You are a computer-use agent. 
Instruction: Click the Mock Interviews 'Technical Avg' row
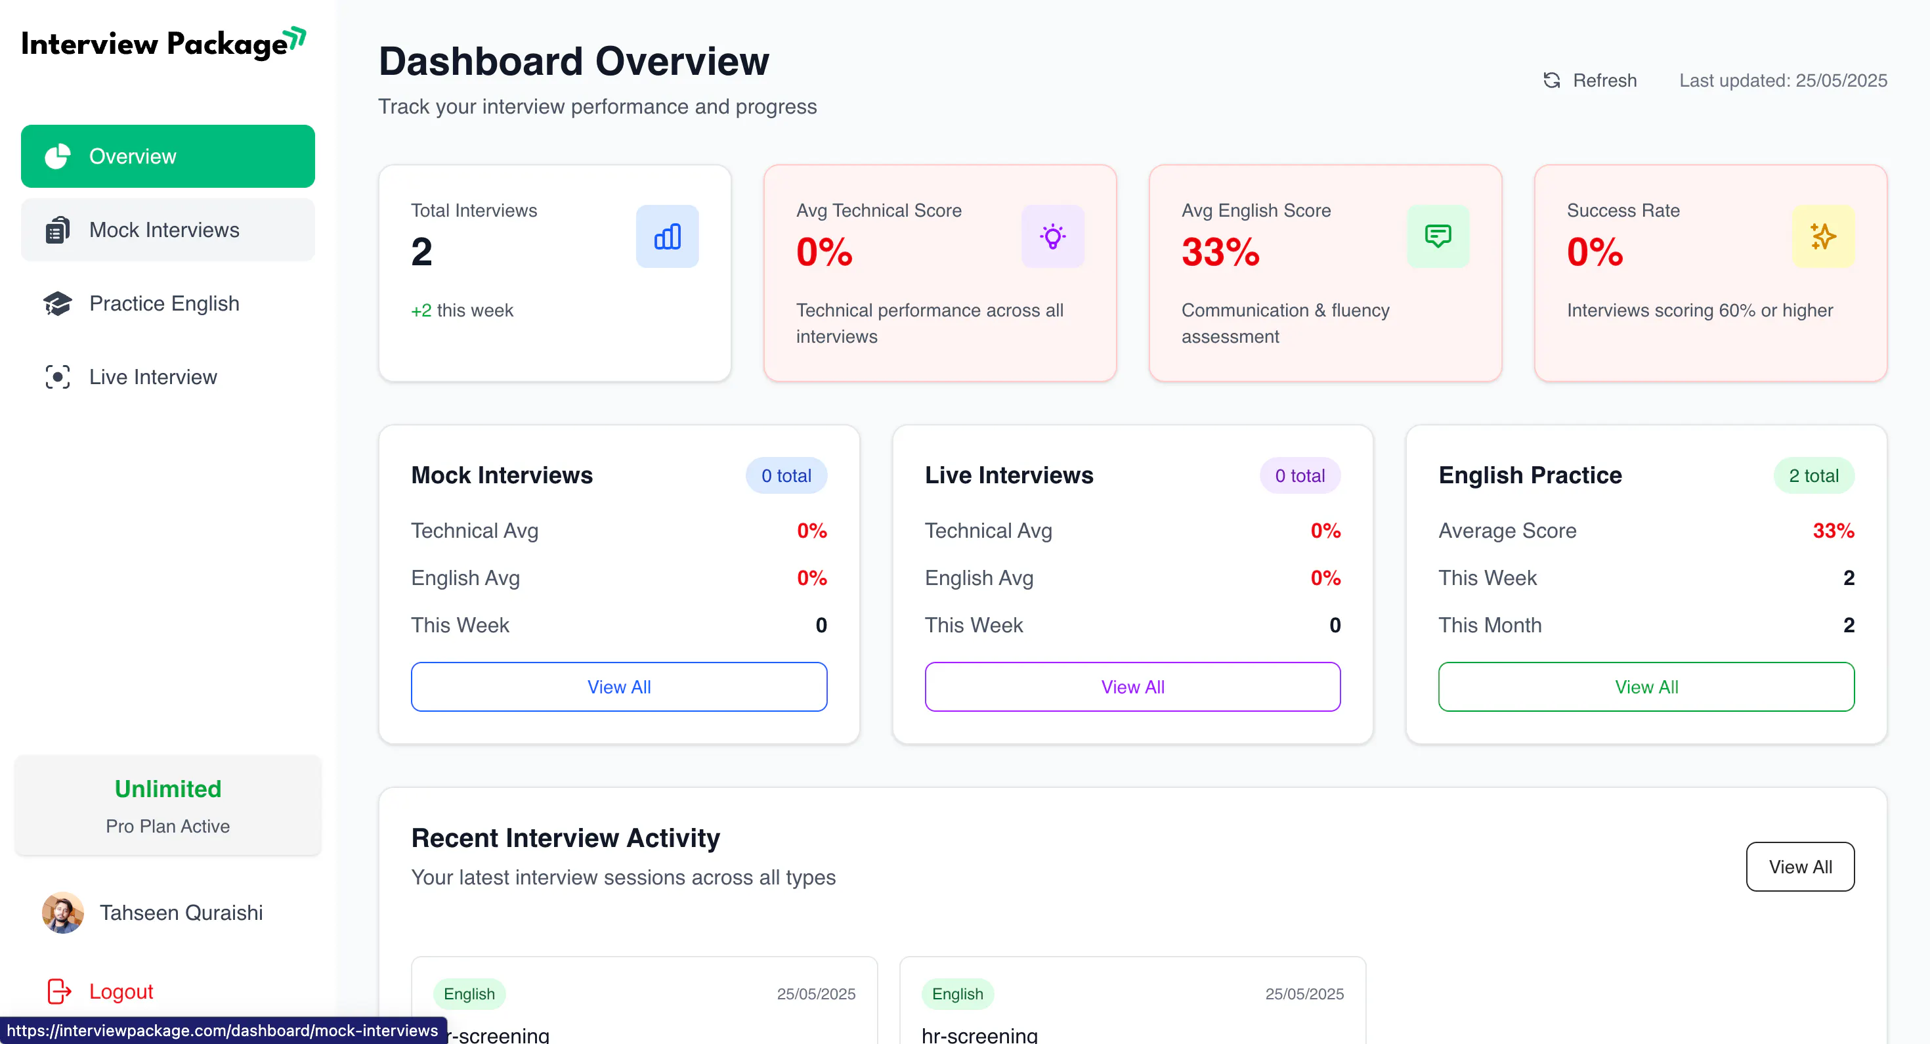coord(619,531)
